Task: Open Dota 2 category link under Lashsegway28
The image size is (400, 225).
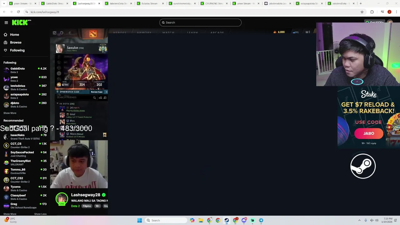Action: click(75, 206)
